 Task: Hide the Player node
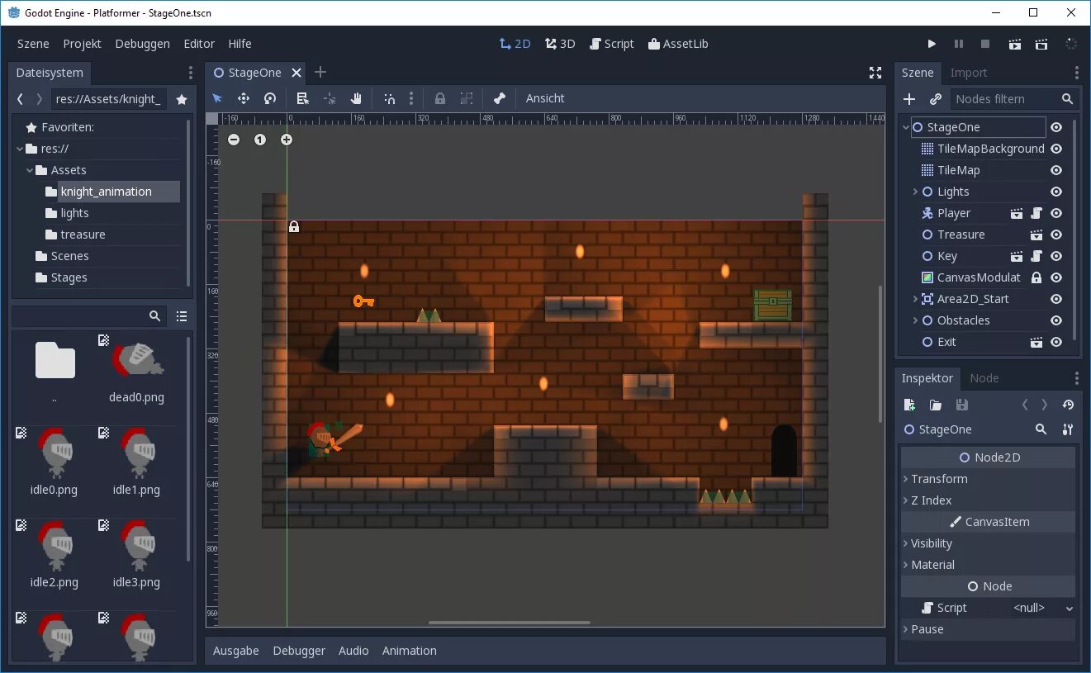[x=1055, y=213]
